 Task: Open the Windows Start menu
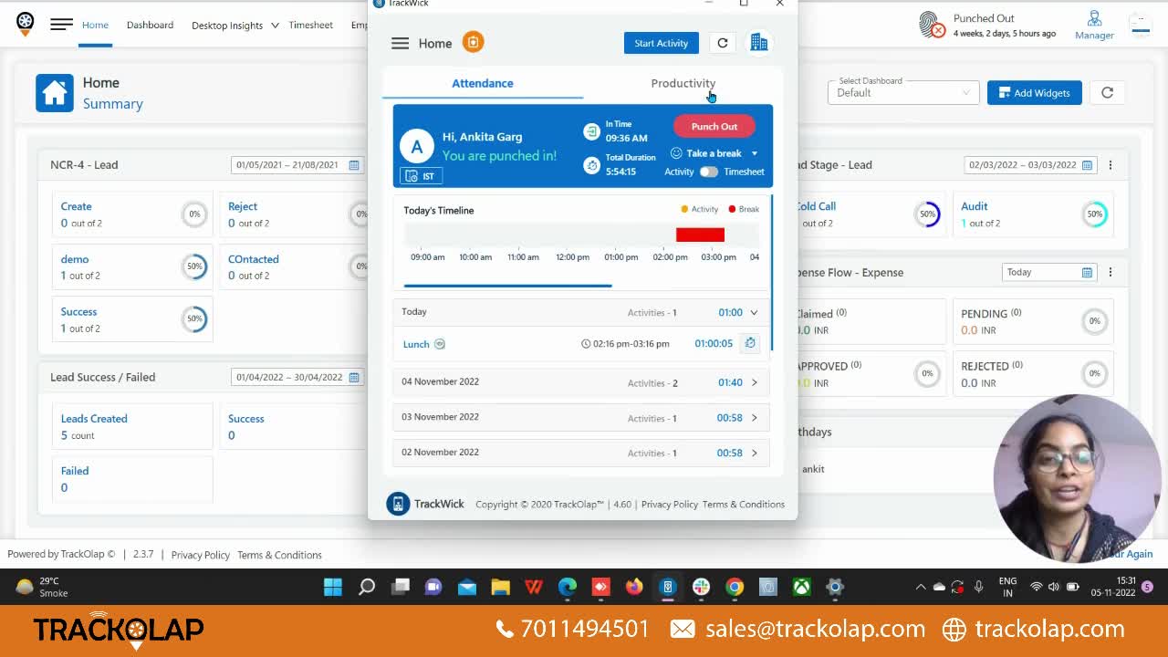pyautogui.click(x=333, y=587)
